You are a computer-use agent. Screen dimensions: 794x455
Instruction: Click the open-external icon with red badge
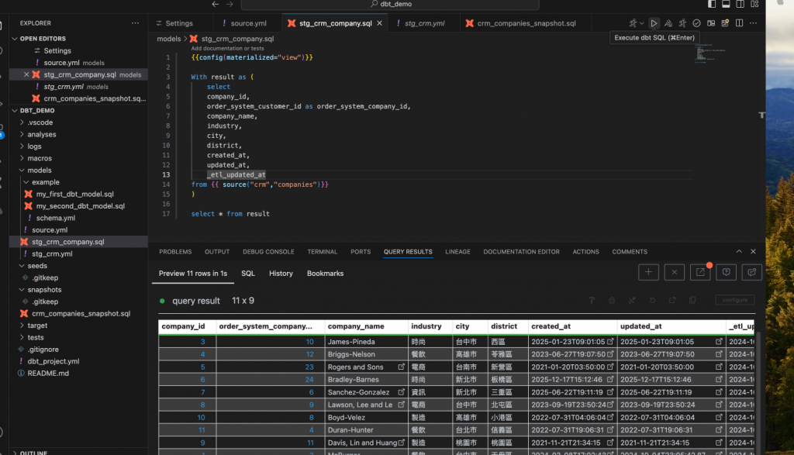pos(701,272)
